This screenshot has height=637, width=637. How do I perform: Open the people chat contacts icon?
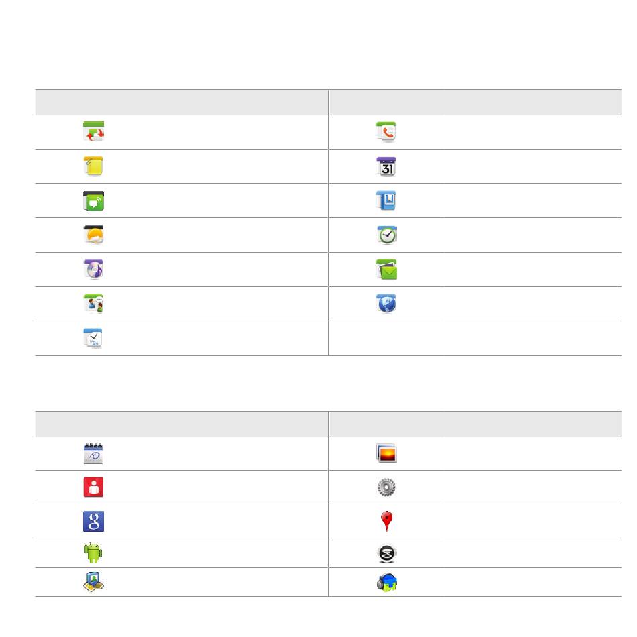click(x=93, y=304)
